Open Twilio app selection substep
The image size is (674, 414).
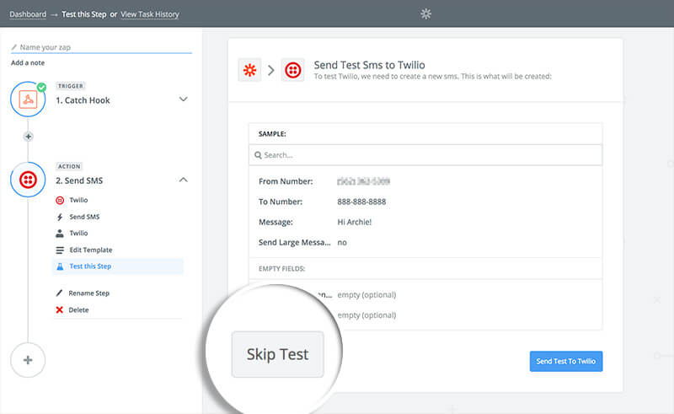pos(78,200)
